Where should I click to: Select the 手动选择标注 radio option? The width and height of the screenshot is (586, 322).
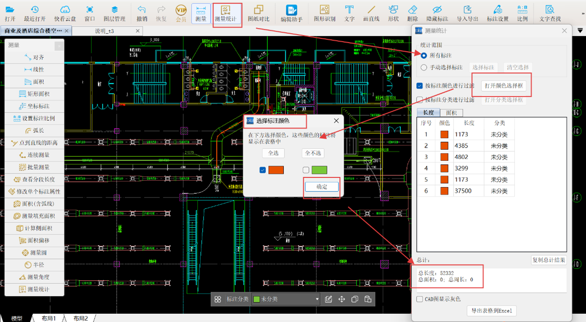pyautogui.click(x=424, y=67)
